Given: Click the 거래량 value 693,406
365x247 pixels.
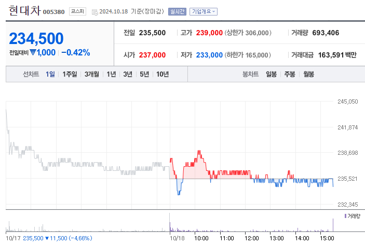Looking at the screenshot, I should [x=326, y=33].
